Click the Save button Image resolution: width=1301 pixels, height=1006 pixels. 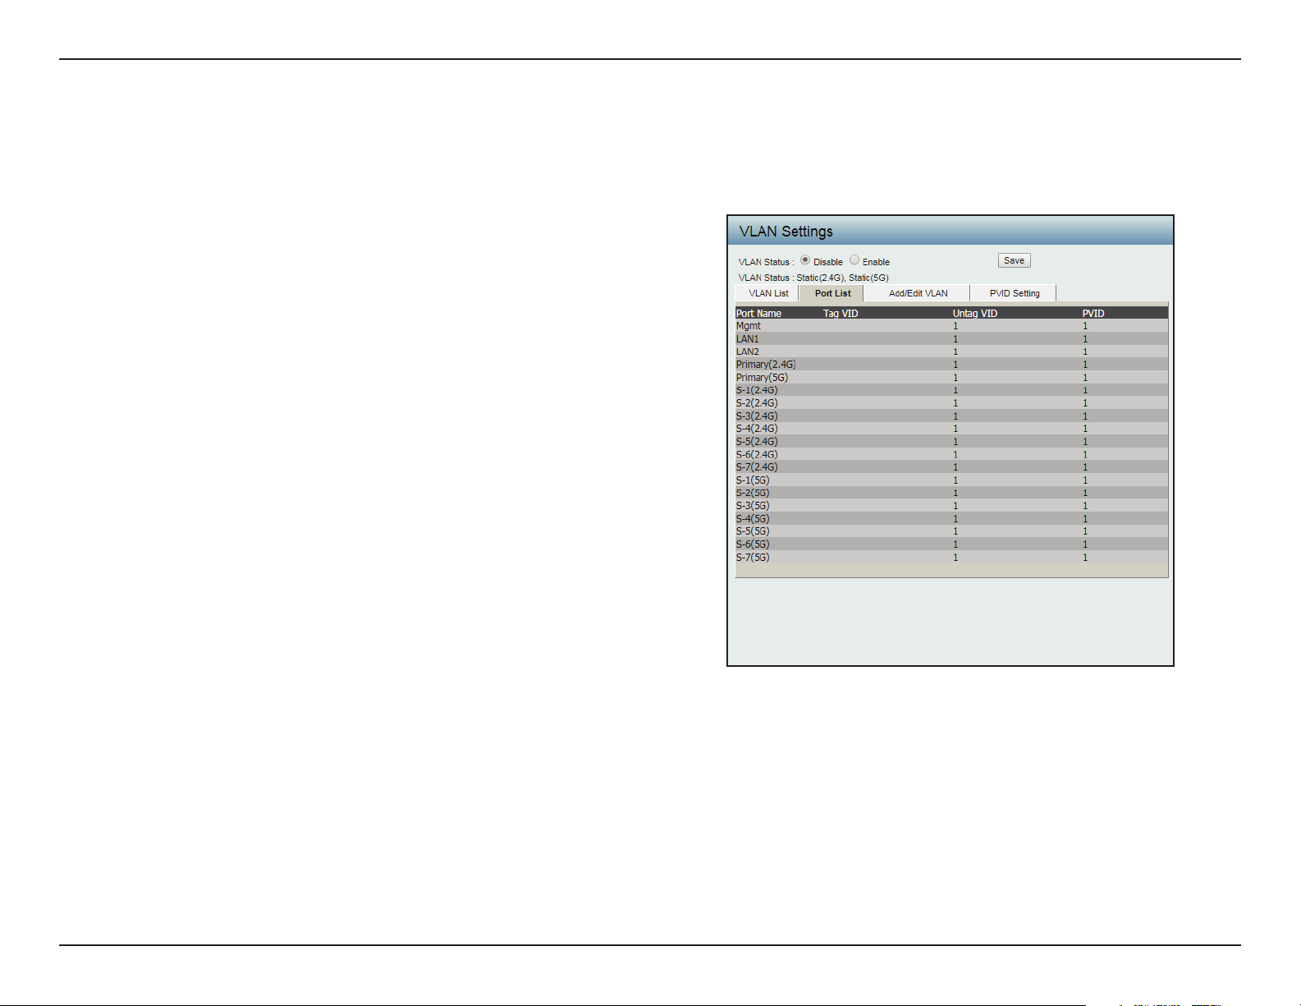[x=1015, y=260]
